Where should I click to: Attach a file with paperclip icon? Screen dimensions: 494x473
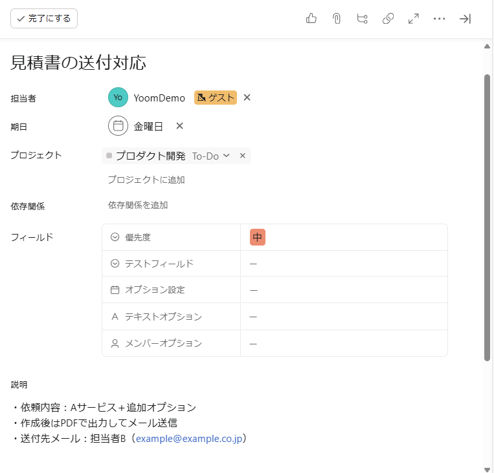(337, 19)
